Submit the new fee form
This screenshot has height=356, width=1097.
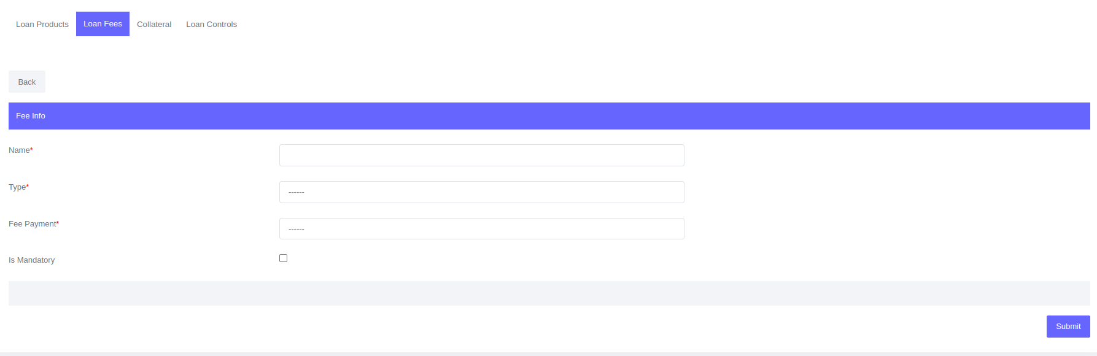point(1068,326)
